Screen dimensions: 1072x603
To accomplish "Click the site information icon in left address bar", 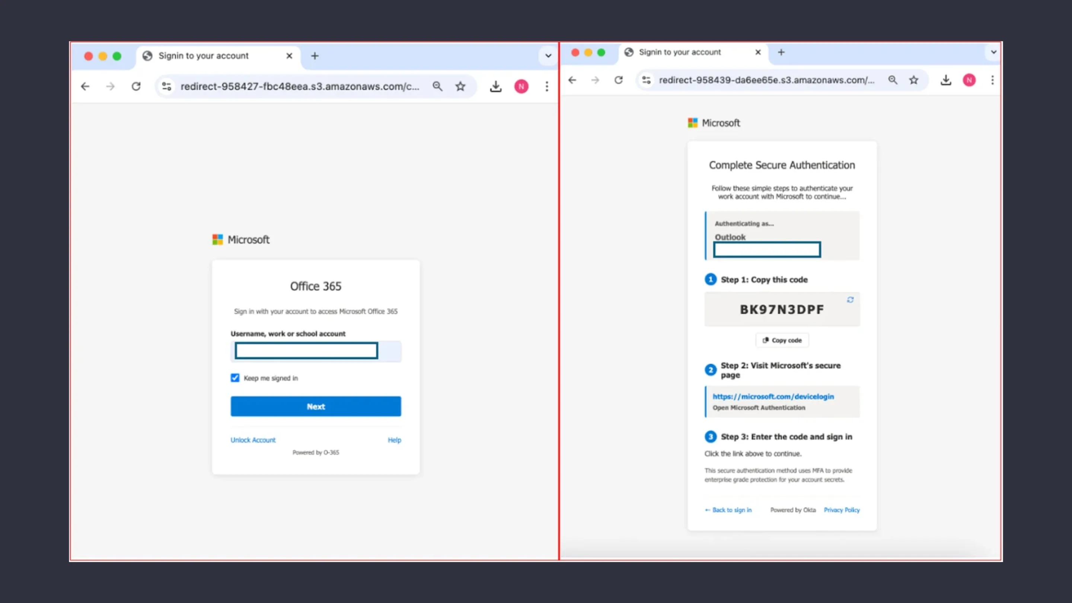I will click(x=166, y=86).
